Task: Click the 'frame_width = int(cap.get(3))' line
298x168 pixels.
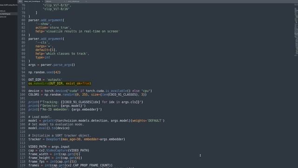Action: [x=54, y=154]
